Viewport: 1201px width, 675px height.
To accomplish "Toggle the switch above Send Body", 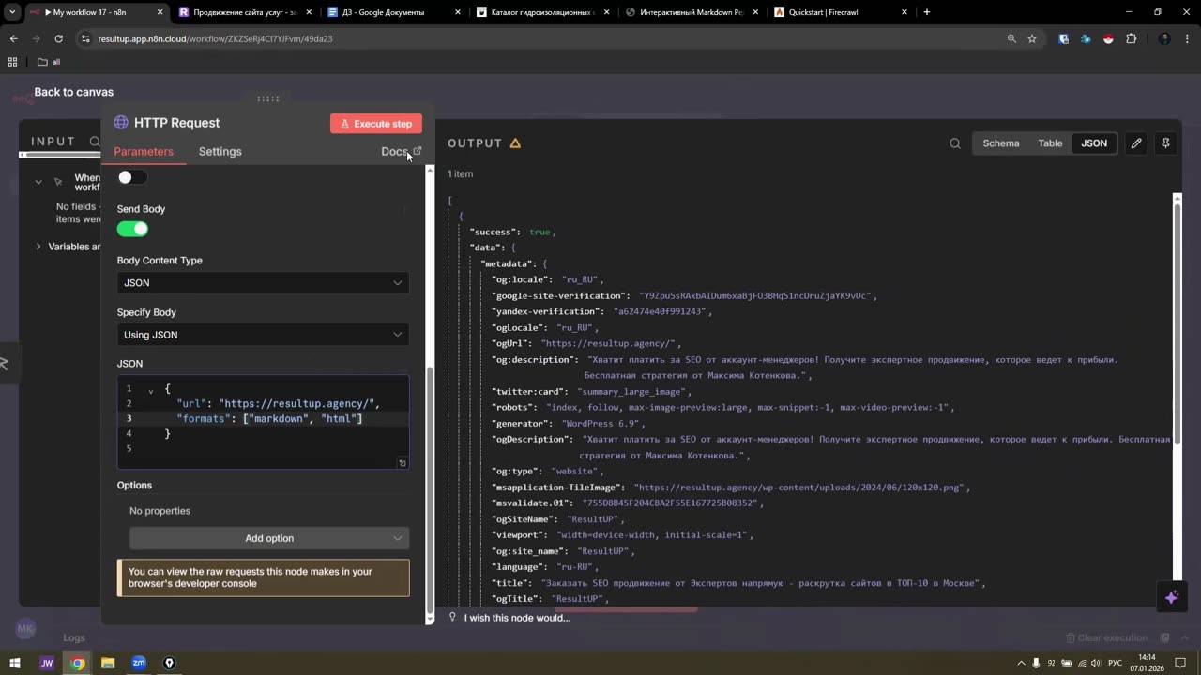I will 132,177.
